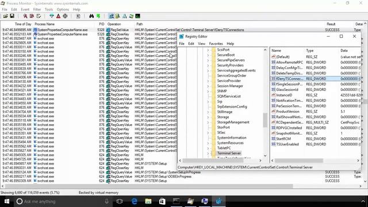The width and height of the screenshot is (368, 207).
Task: Open the Process Tree toolbar icon
Action: pos(78,16)
